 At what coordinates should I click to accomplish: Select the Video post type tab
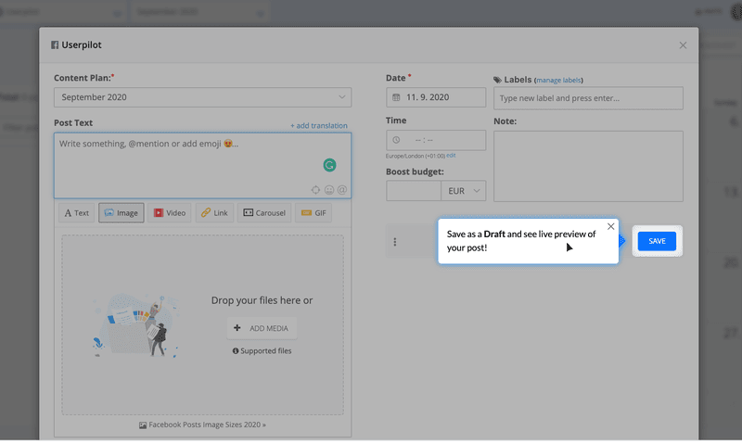170,213
